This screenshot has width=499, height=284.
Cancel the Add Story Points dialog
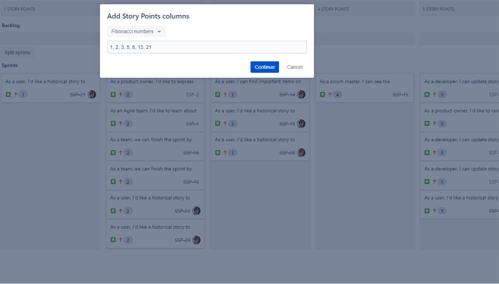point(295,67)
